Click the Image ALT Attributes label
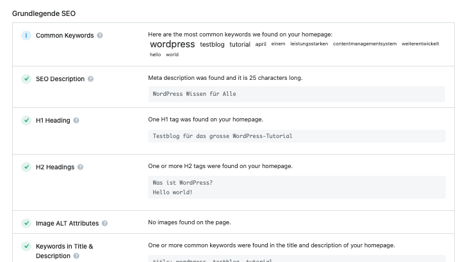The width and height of the screenshot is (465, 262). pos(67,223)
